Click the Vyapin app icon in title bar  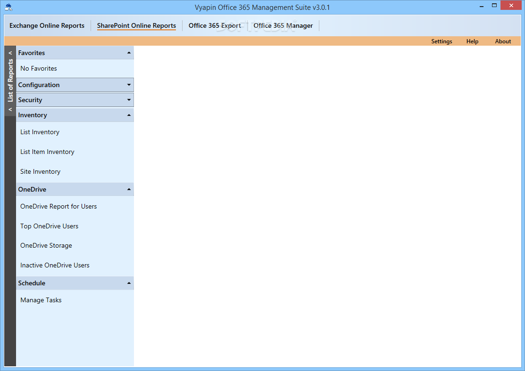(x=8, y=7)
